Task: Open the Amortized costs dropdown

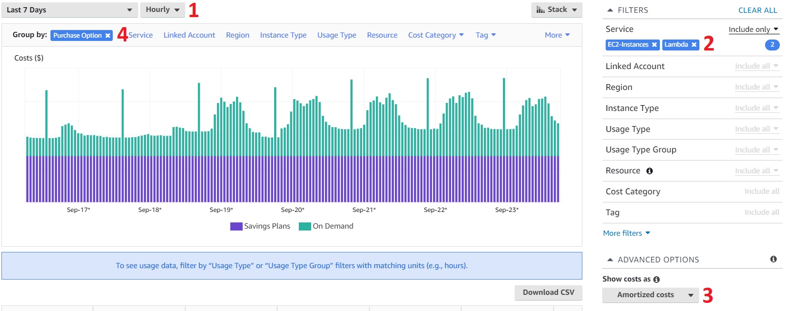Action: (x=650, y=295)
